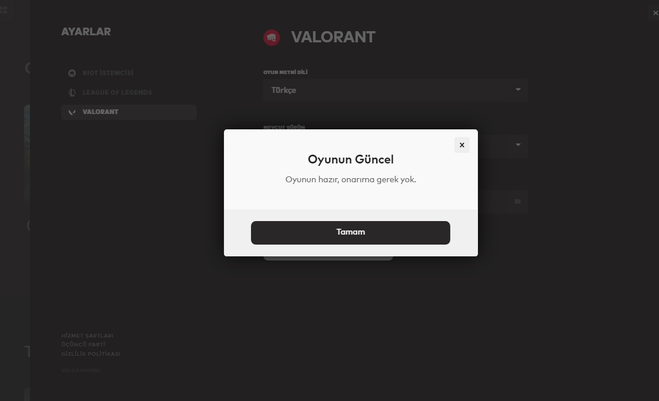Click the button partly hidden below the dialog

coord(328,258)
